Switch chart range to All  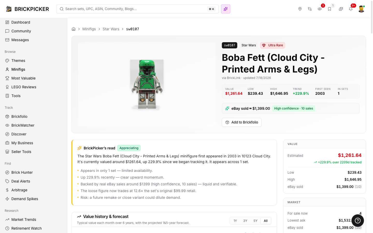266,221
